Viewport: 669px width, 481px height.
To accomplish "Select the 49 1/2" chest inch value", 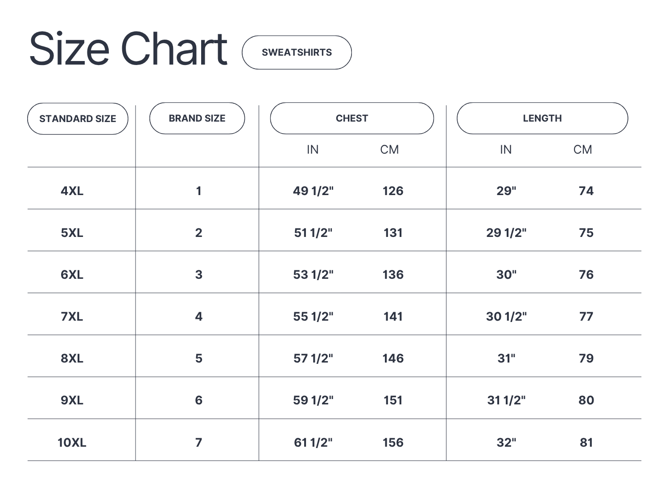I will [x=313, y=191].
